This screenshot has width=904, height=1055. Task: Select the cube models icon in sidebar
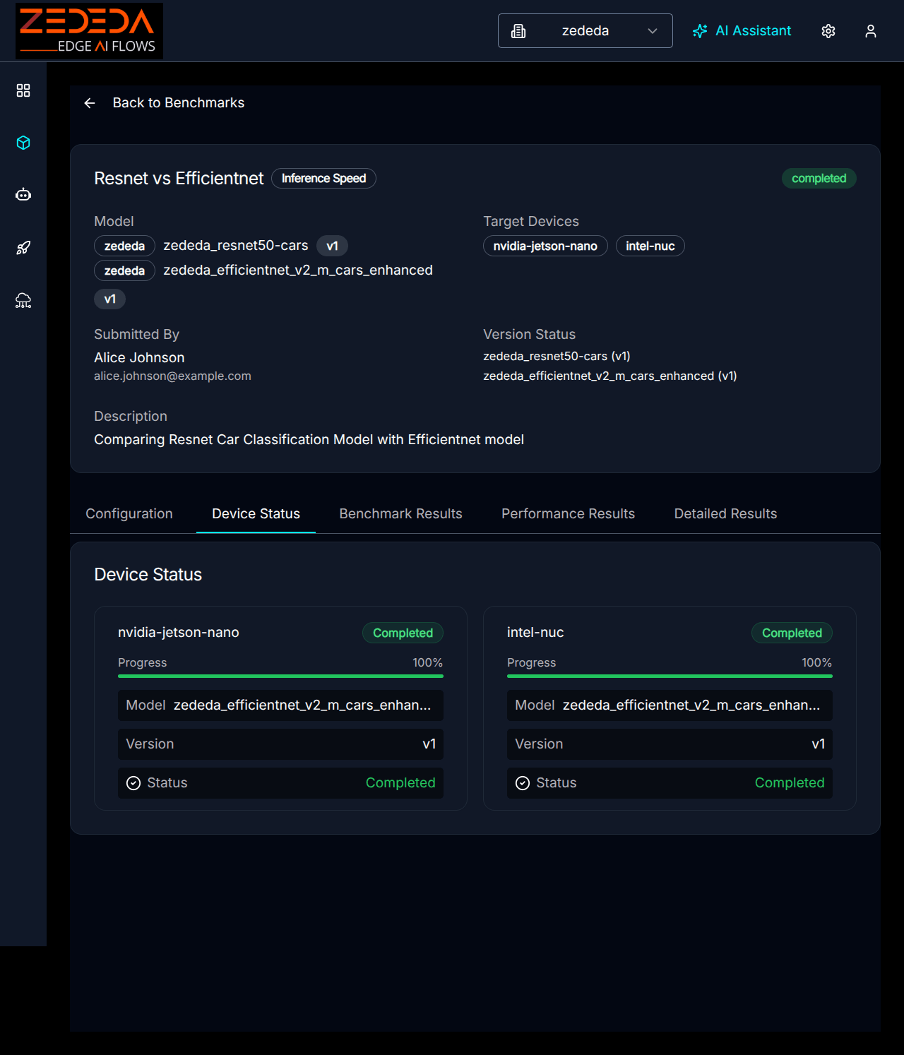point(23,143)
